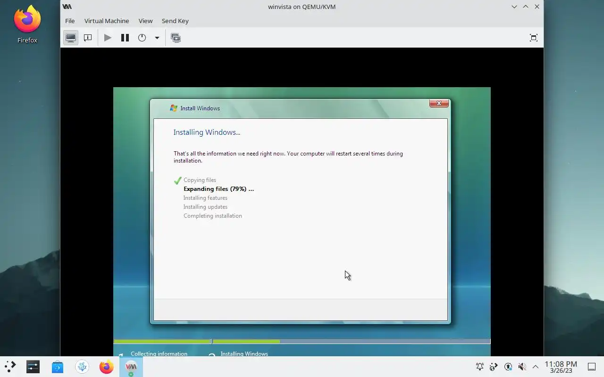
Task: Manage VM snapshots icon
Action: click(x=176, y=38)
